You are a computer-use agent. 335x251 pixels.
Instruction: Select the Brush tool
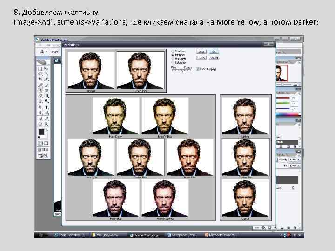(47, 86)
